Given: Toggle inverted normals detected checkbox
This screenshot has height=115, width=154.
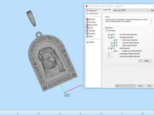Looking at the screenshot, I should pos(109,34).
